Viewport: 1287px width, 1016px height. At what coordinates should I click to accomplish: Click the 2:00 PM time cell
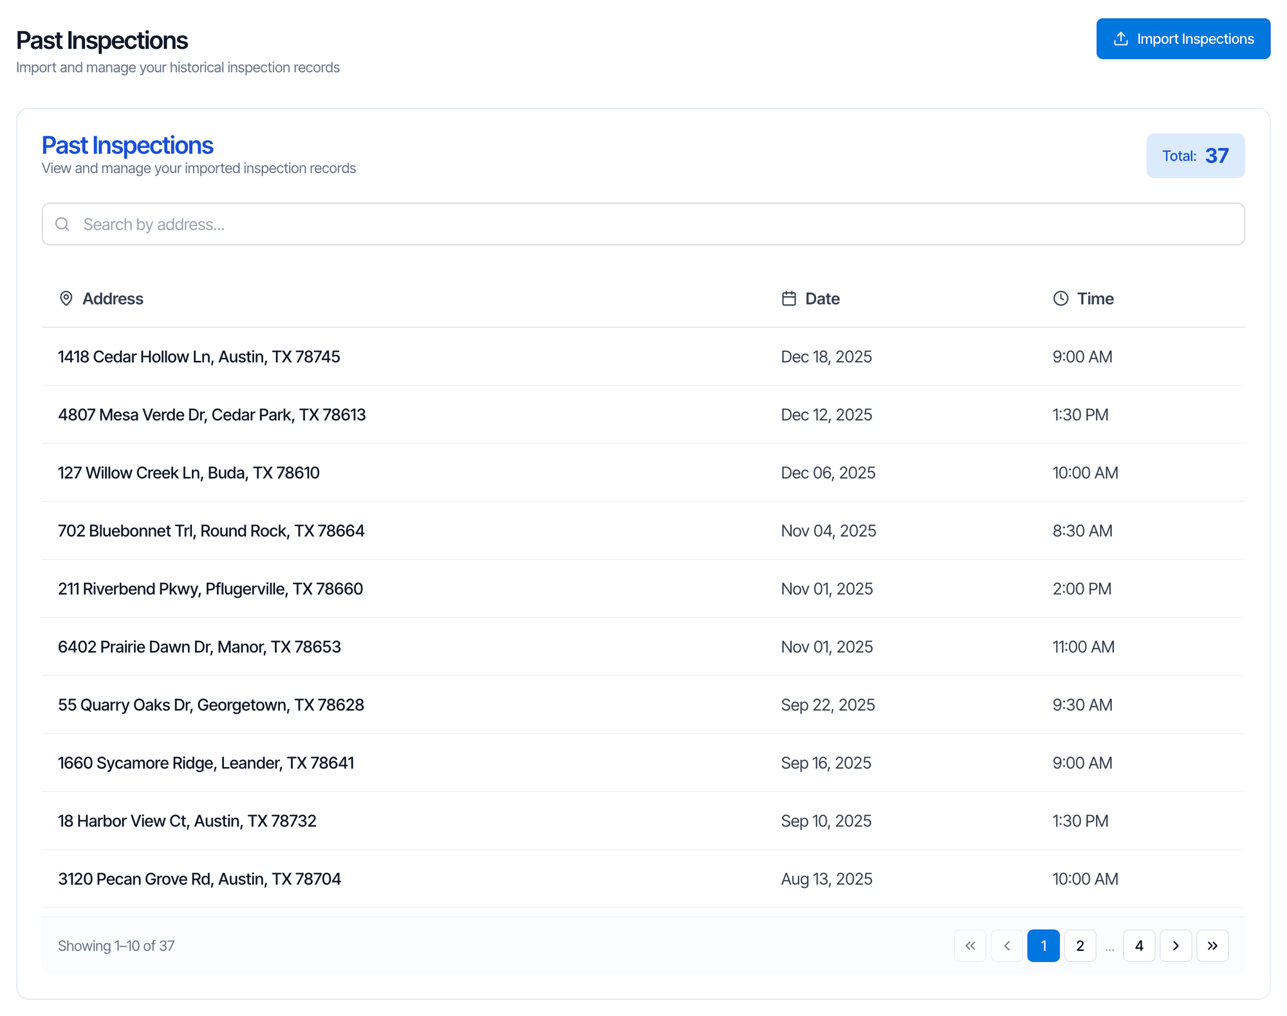click(1082, 589)
